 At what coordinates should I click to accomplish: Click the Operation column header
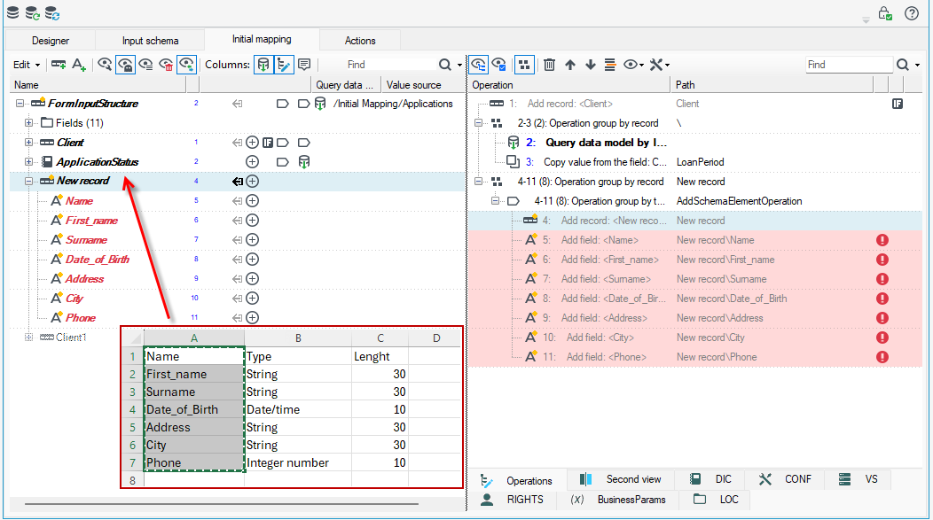(569, 85)
